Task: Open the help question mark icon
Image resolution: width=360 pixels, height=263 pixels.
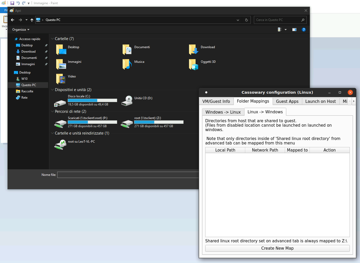Action: tap(304, 30)
